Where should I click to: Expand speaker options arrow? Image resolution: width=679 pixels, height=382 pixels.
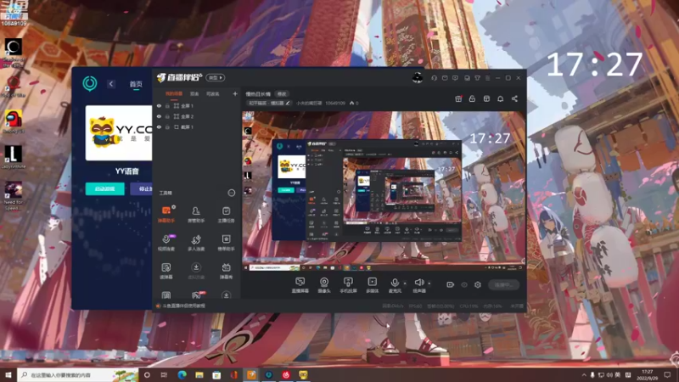[x=429, y=284]
